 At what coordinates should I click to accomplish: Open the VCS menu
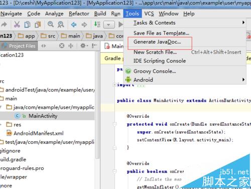(149, 14)
